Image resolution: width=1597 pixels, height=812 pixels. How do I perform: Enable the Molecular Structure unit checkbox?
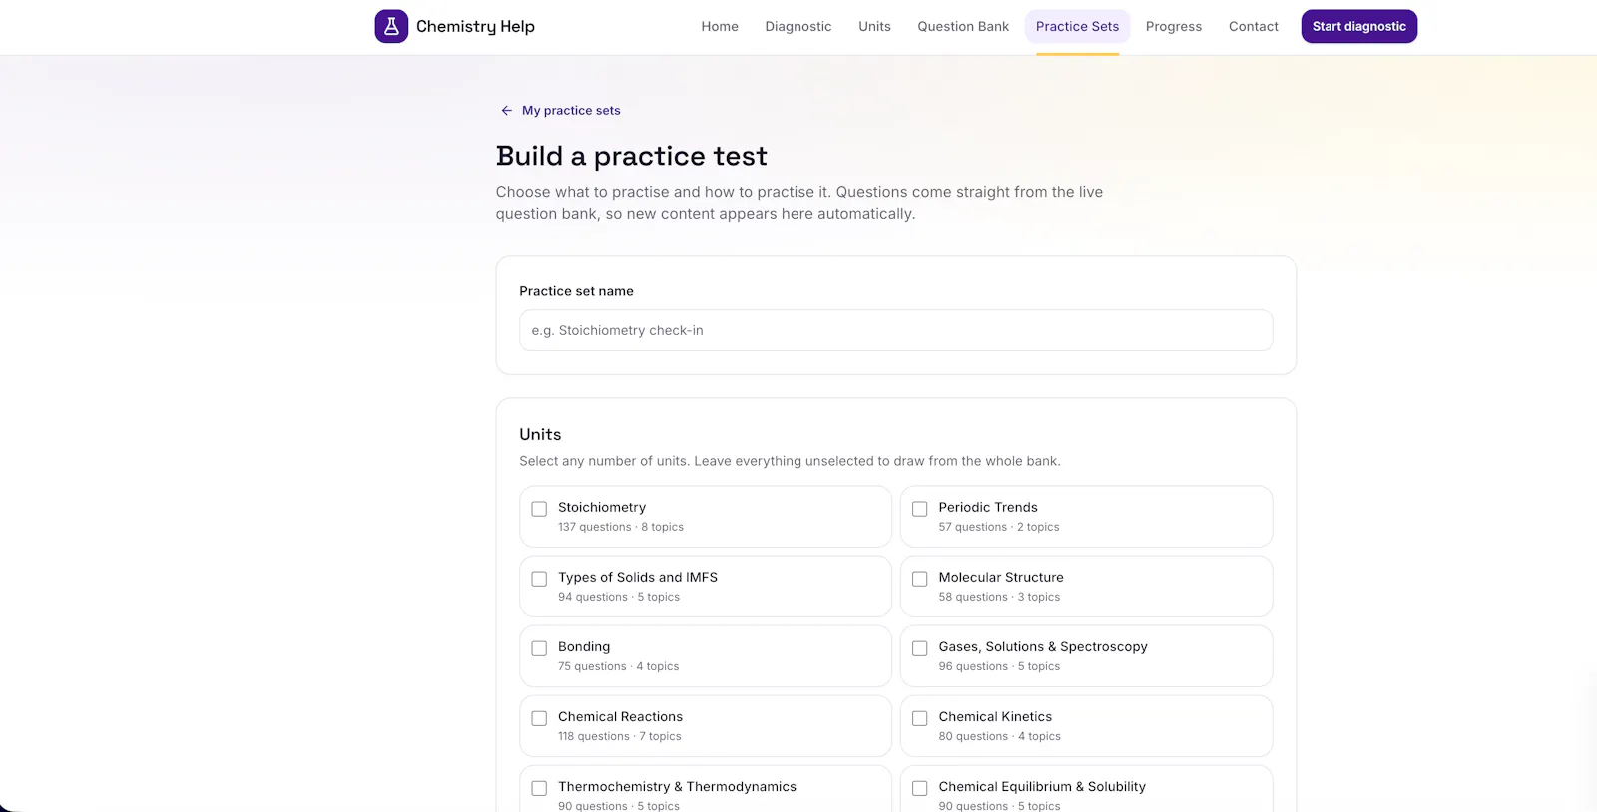click(x=920, y=579)
